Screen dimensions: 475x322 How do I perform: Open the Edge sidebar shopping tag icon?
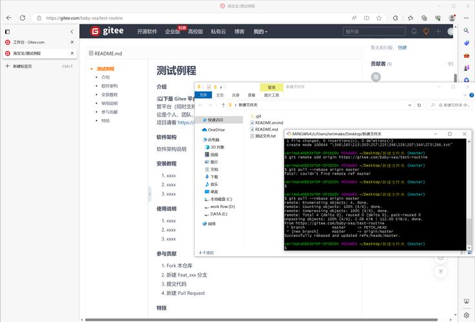point(466,43)
